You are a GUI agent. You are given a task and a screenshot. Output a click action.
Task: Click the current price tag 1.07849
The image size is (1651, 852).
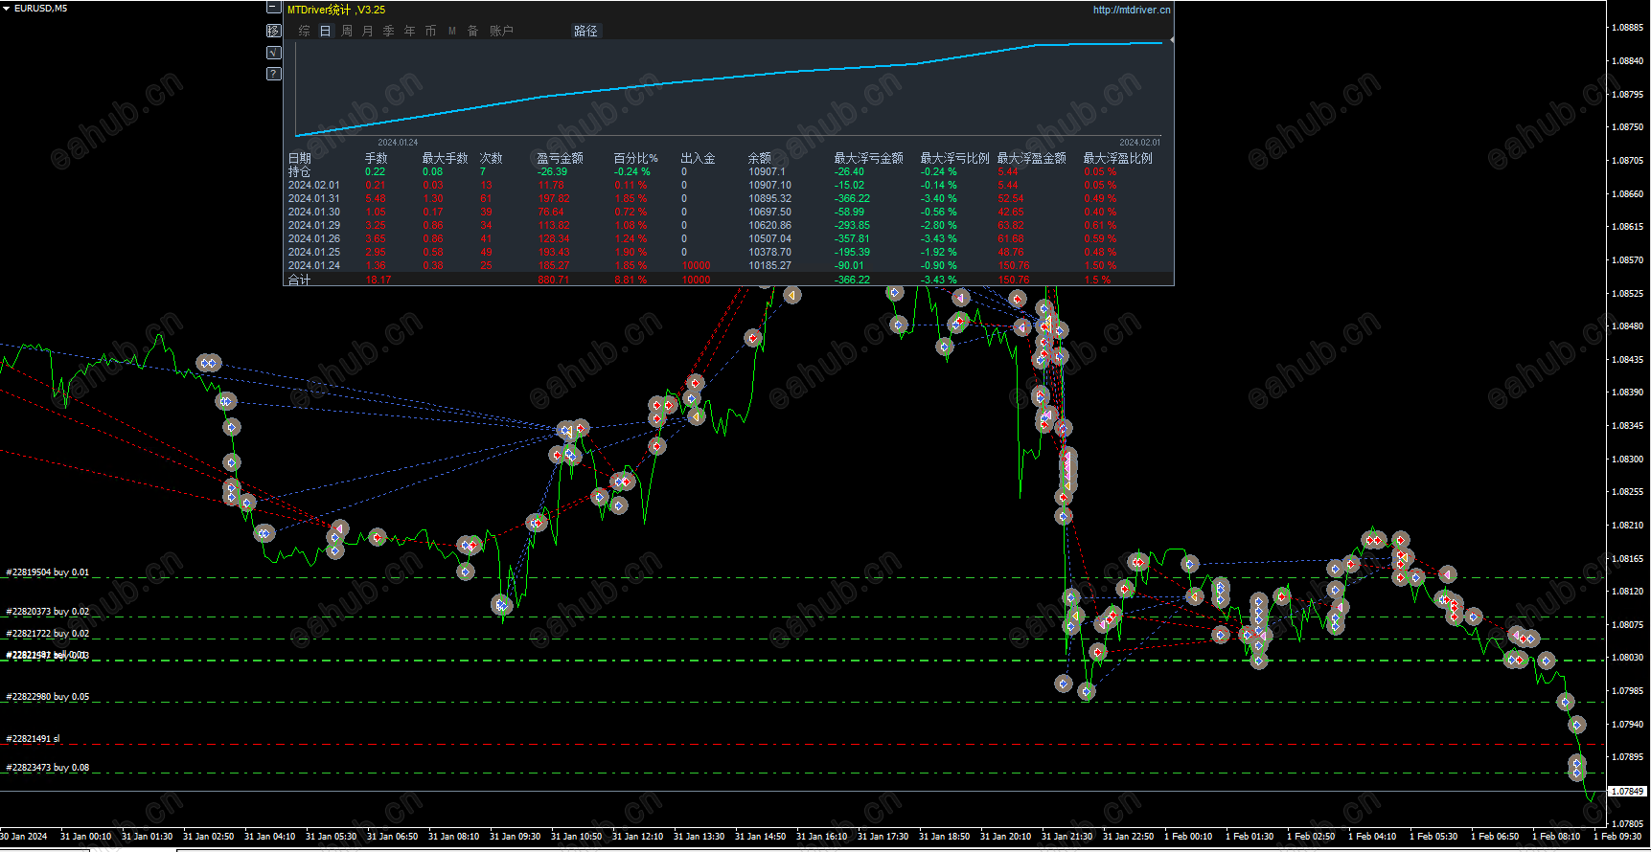tap(1627, 792)
